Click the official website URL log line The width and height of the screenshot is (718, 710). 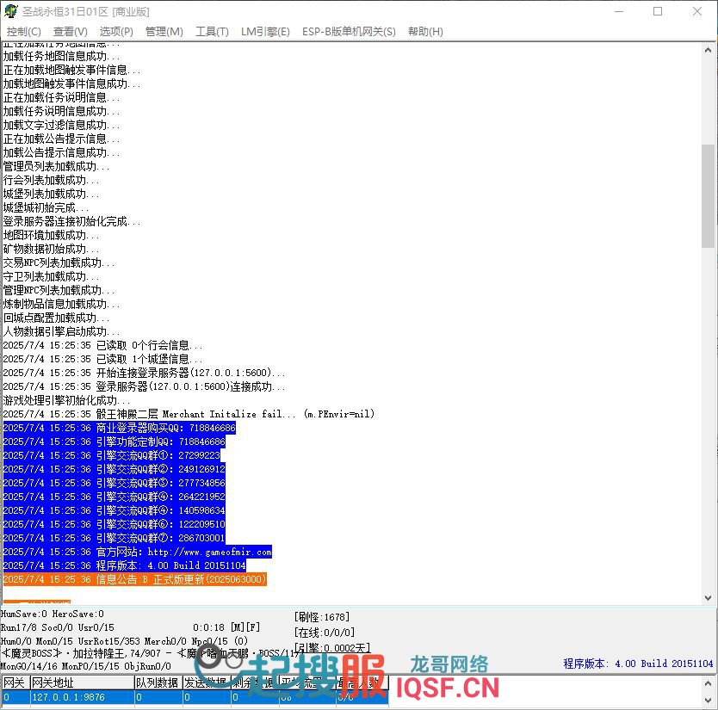click(x=138, y=552)
